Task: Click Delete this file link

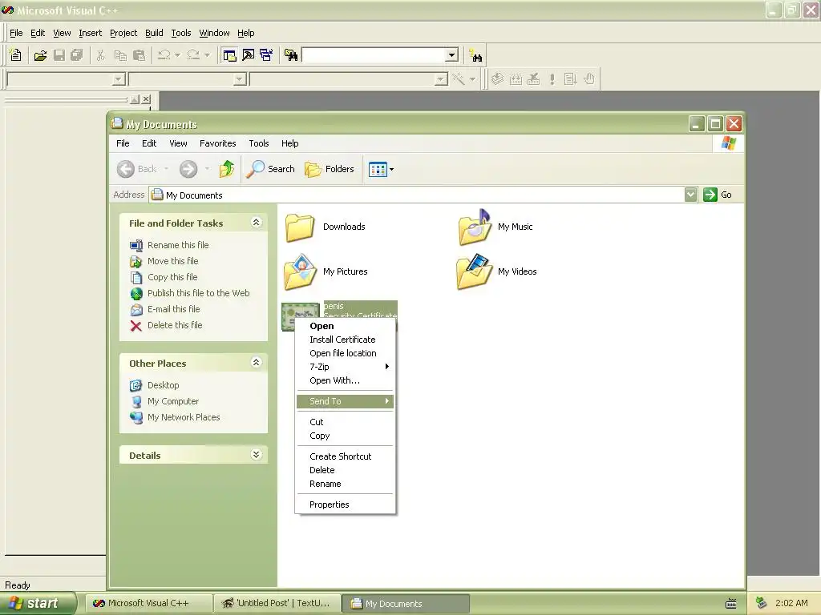Action: [174, 325]
